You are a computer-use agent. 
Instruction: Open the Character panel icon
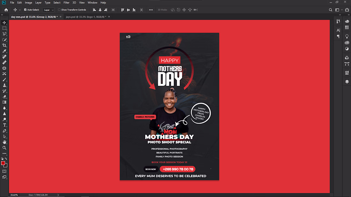(x=338, y=30)
